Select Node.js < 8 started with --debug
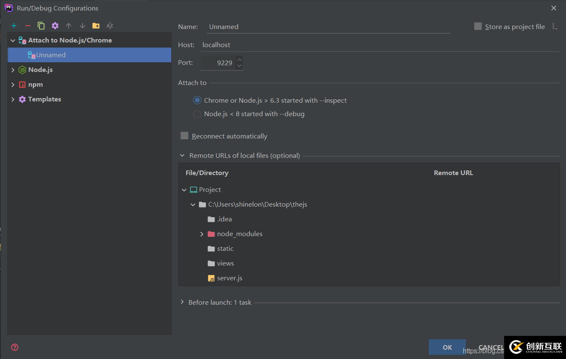The width and height of the screenshot is (566, 359). click(x=197, y=114)
